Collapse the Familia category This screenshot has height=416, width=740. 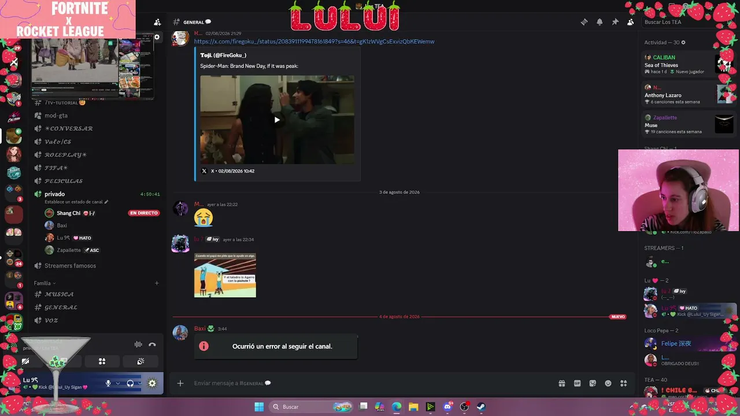click(45, 283)
